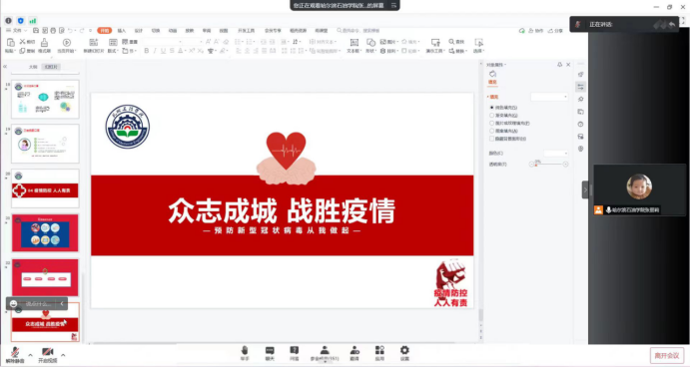Check the hide background graphics checkbox
The height and width of the screenshot is (367, 691).
coord(492,139)
